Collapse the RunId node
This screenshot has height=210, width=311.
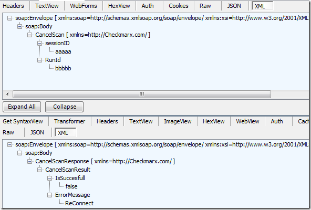pyautogui.click(x=39, y=60)
